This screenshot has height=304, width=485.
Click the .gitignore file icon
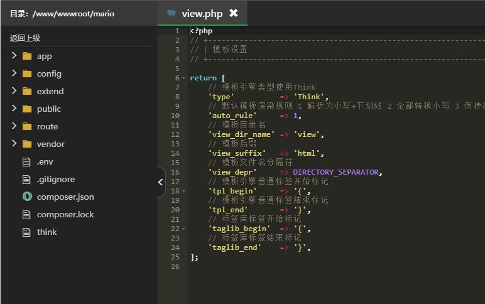(x=26, y=180)
